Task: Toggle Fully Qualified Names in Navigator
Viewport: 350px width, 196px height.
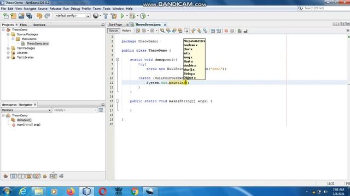Action: coord(45,176)
